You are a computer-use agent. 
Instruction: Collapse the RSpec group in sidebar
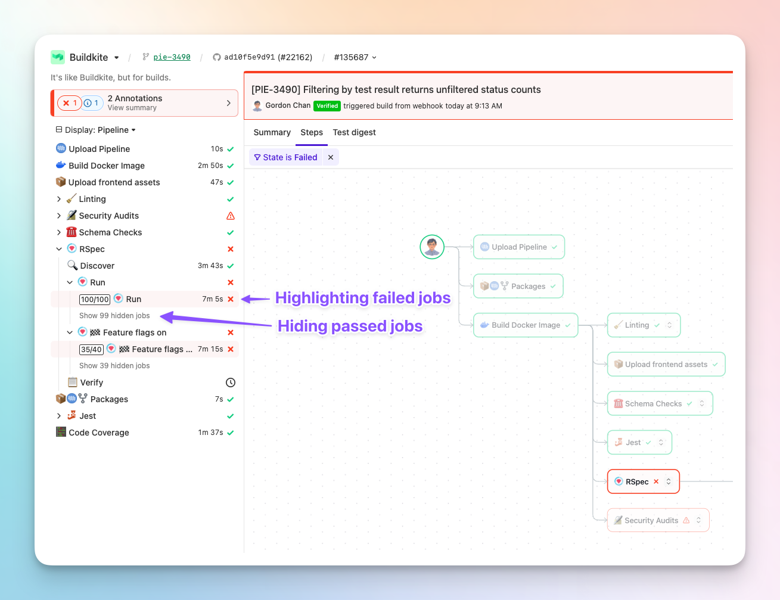pyautogui.click(x=59, y=249)
